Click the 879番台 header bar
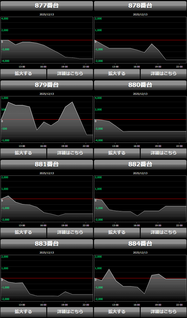 click(x=47, y=85)
